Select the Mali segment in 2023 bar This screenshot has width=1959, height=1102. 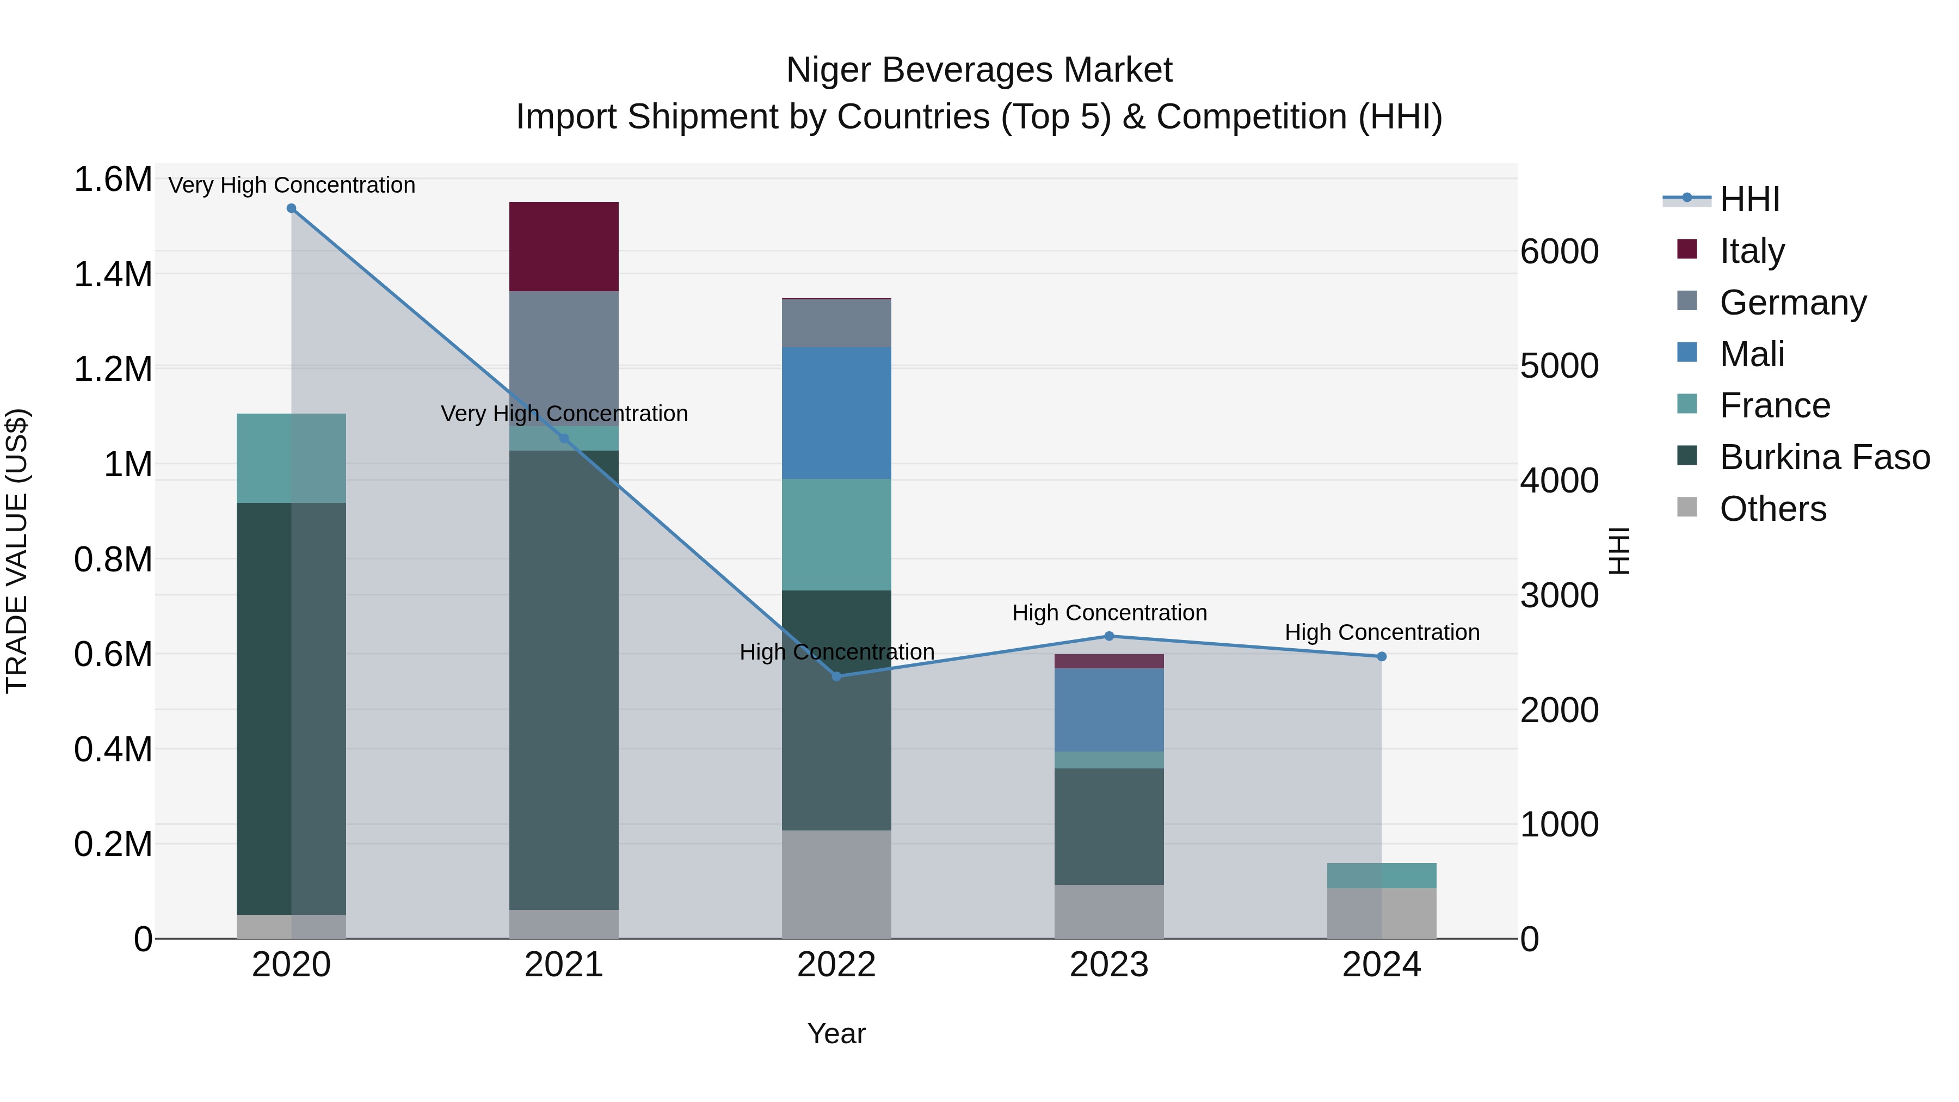1109,710
